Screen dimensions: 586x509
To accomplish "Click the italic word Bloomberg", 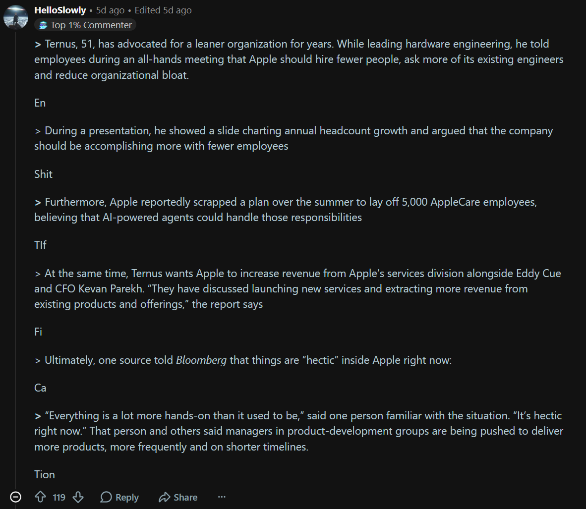I will (x=201, y=360).
